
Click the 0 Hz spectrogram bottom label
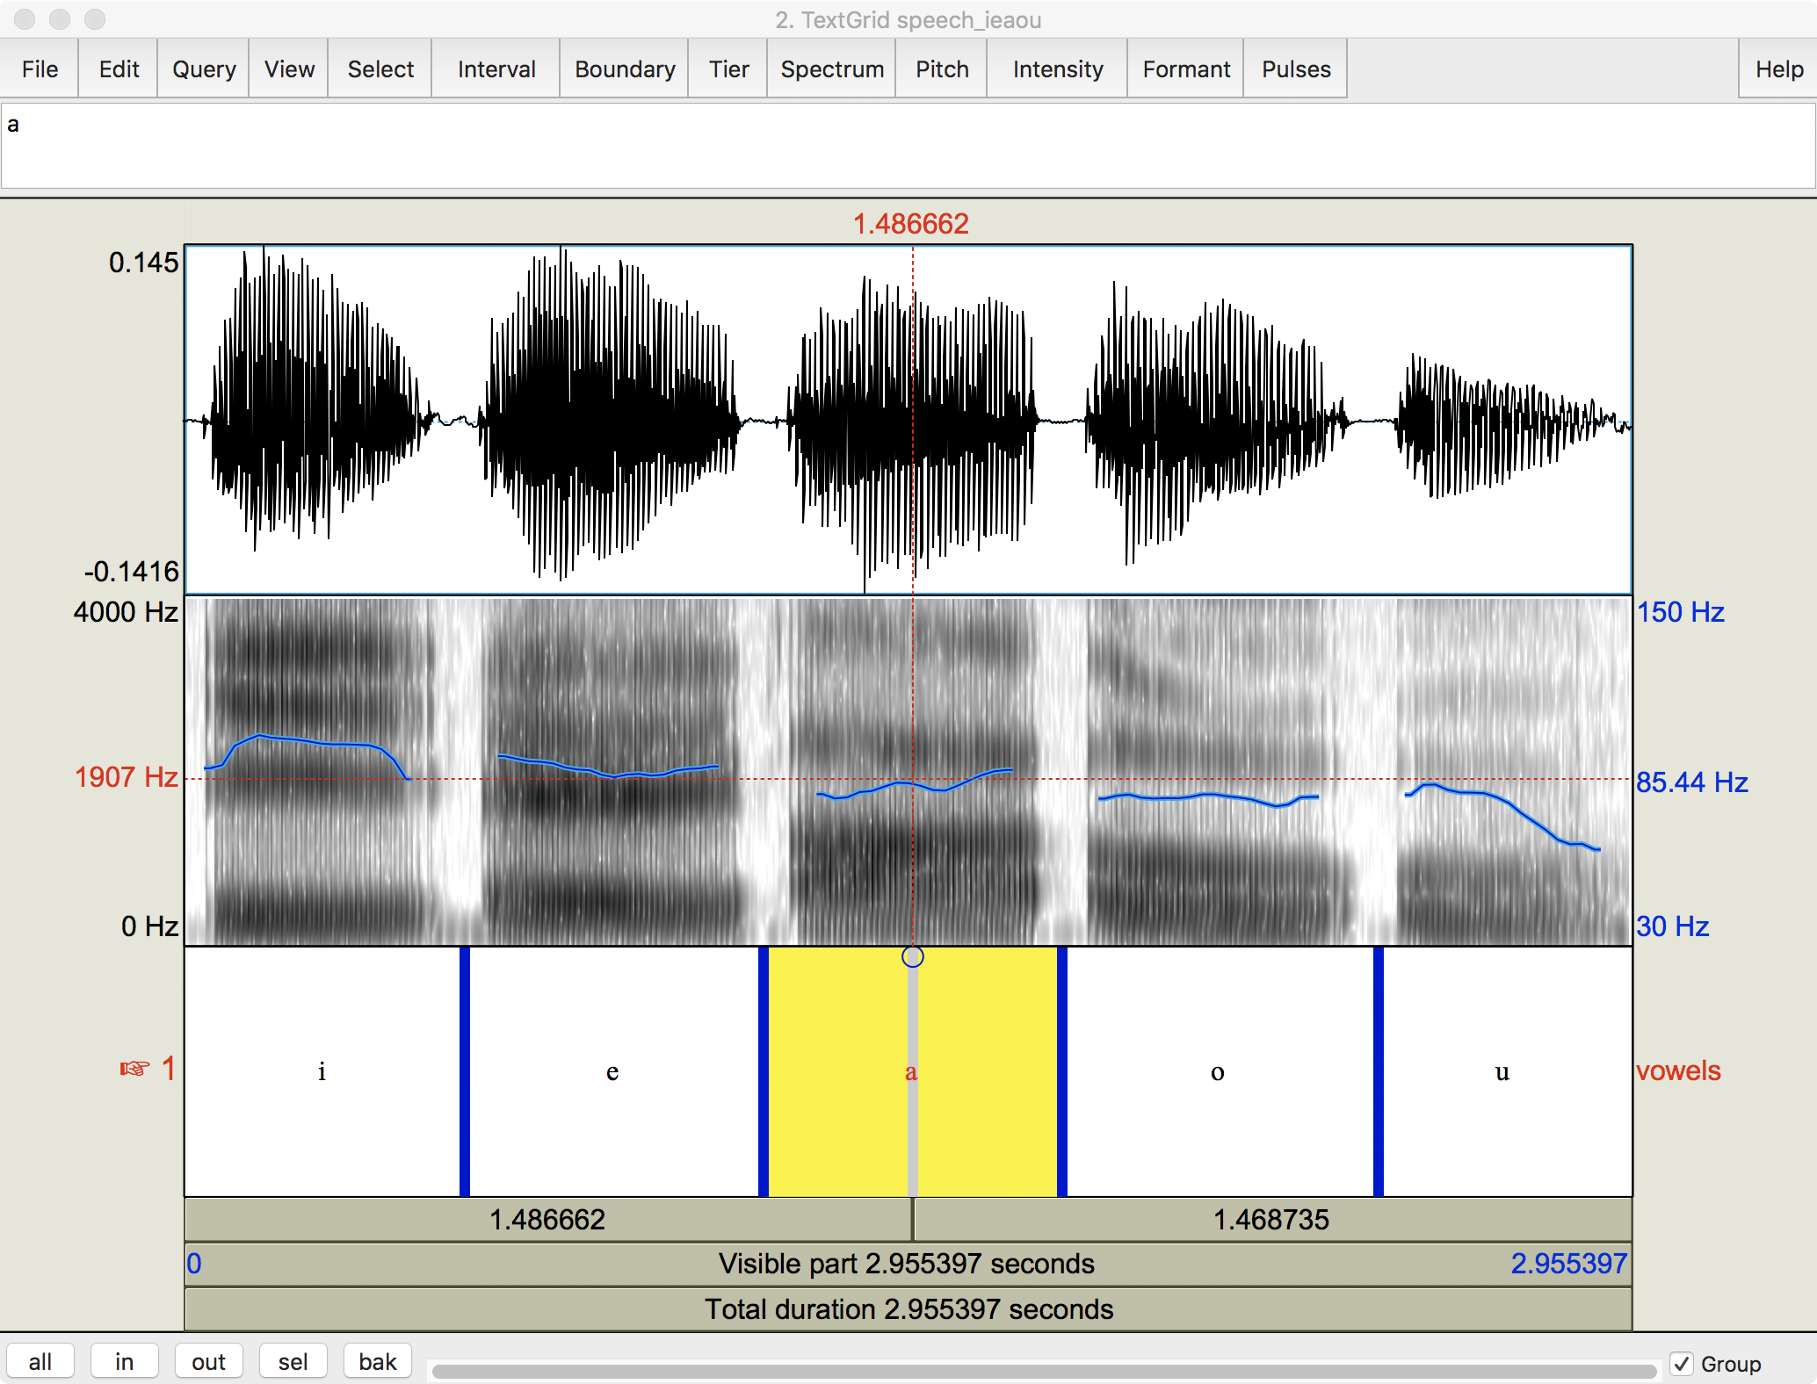pyautogui.click(x=150, y=926)
